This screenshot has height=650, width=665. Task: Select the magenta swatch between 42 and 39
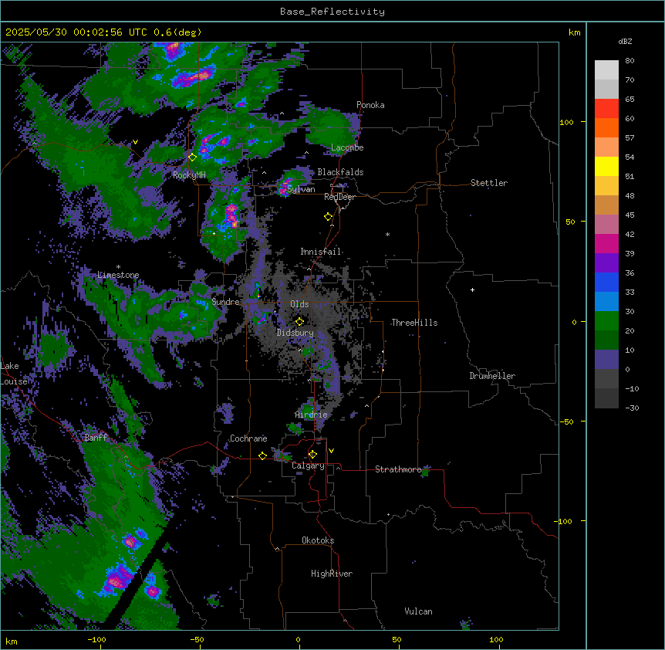(x=606, y=243)
